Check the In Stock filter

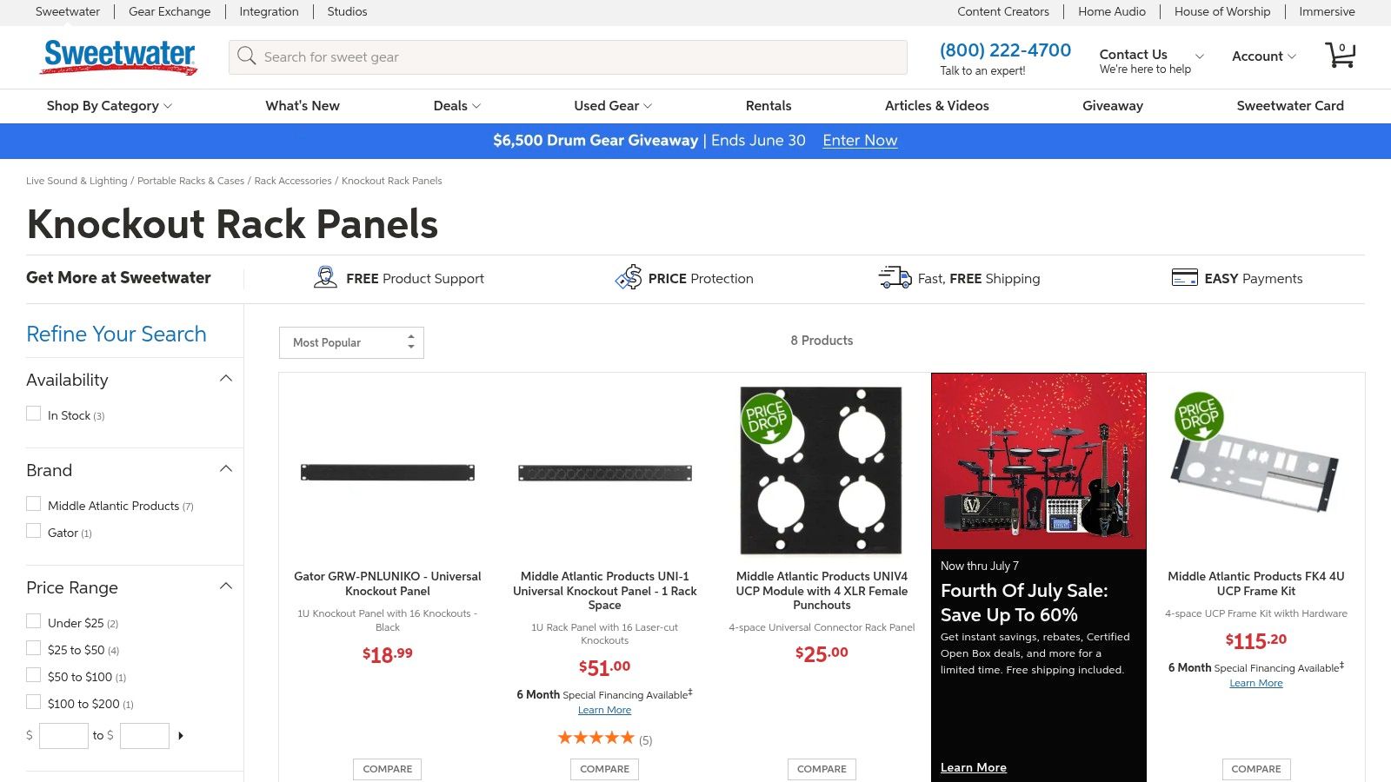point(34,414)
